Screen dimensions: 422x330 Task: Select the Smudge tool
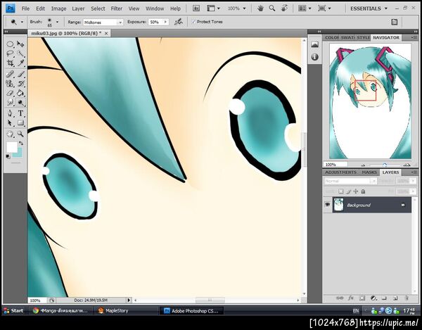coord(10,103)
